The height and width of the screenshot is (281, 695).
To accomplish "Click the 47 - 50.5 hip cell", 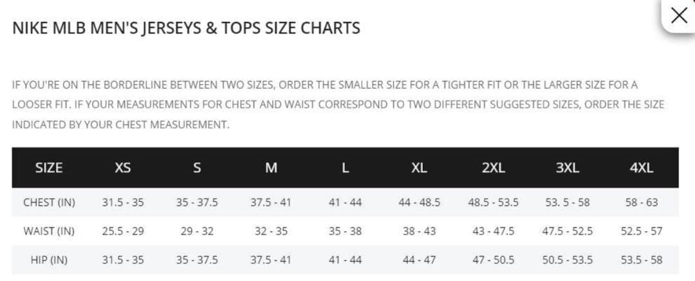I will pyautogui.click(x=493, y=260).
